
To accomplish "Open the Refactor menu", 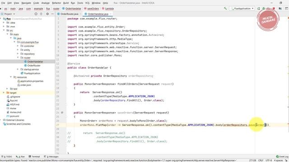I will [x=56, y=3].
